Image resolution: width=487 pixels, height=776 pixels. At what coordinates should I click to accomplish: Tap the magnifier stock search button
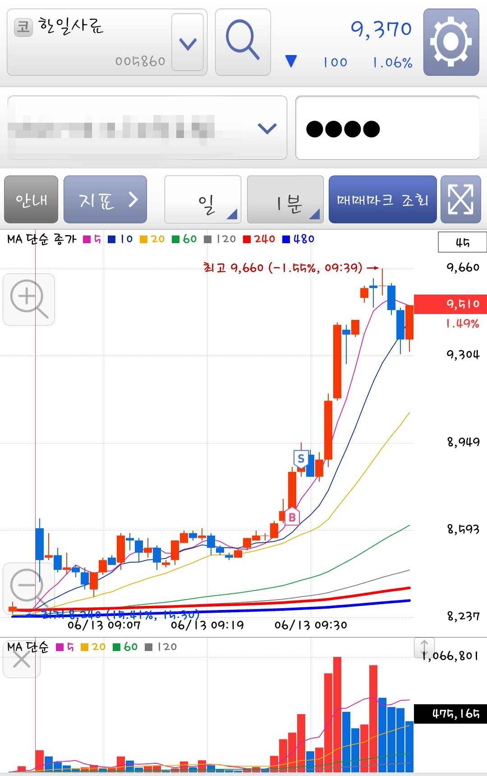point(243,42)
